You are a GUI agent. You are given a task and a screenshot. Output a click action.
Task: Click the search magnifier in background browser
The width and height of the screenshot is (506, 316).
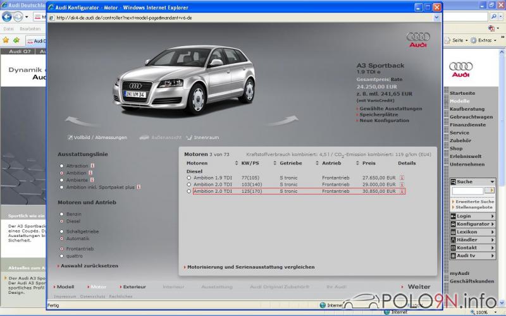[494, 16]
